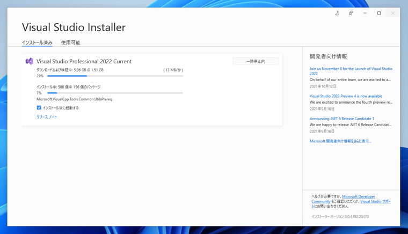
Task: Maximize the Visual Studio Installer window
Action: point(379,13)
